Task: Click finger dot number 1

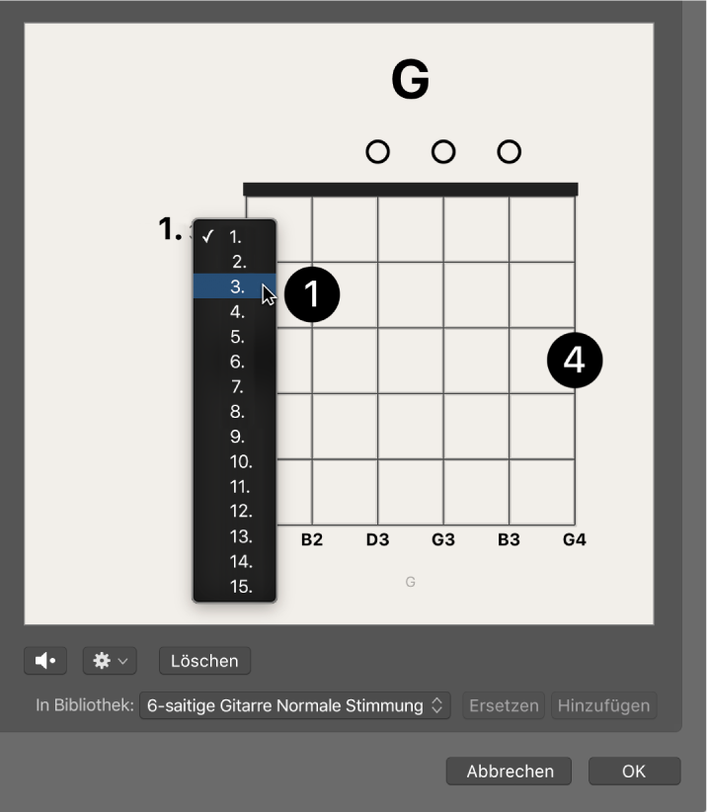Action: point(312,295)
